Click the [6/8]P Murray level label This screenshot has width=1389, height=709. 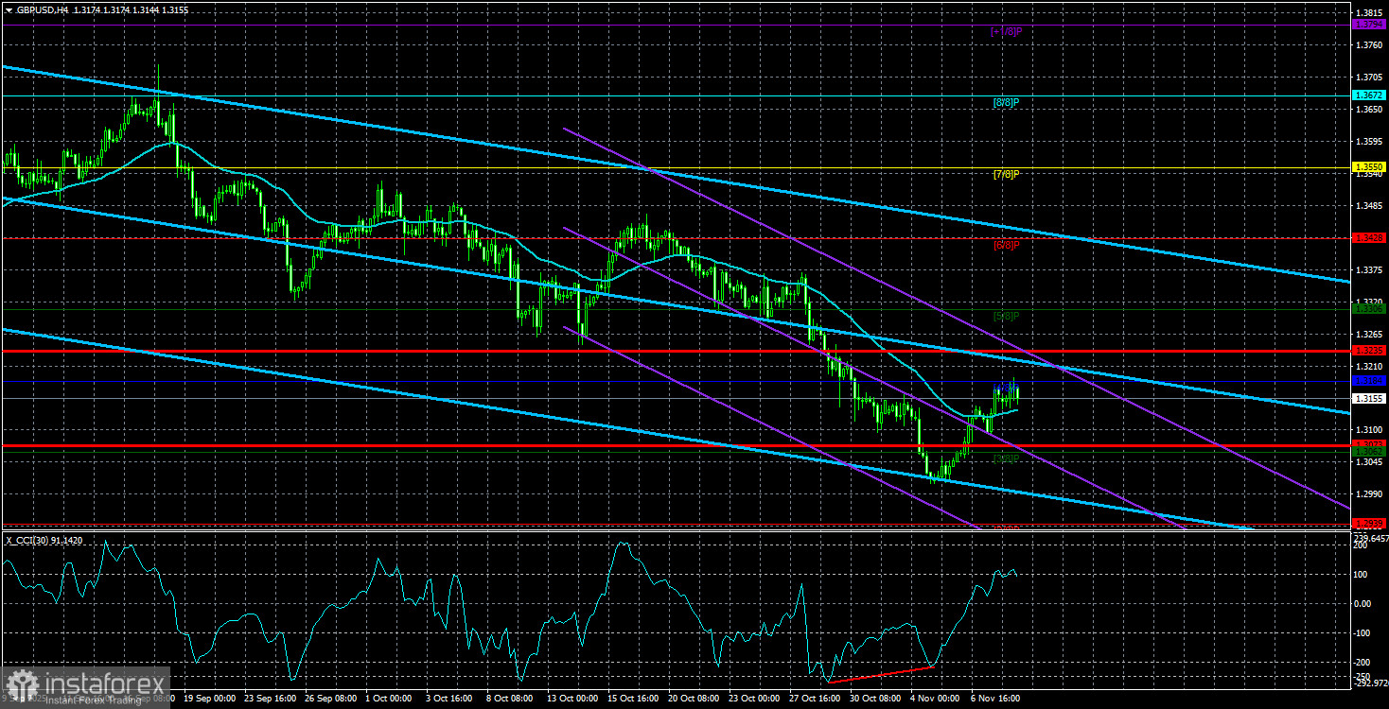pos(1005,244)
